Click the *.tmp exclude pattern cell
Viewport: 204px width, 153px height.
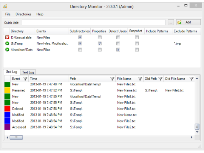(178, 43)
